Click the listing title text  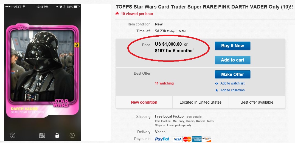tap(204, 7)
